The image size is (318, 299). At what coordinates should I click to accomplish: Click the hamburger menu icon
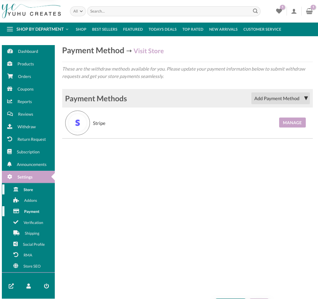point(10,29)
